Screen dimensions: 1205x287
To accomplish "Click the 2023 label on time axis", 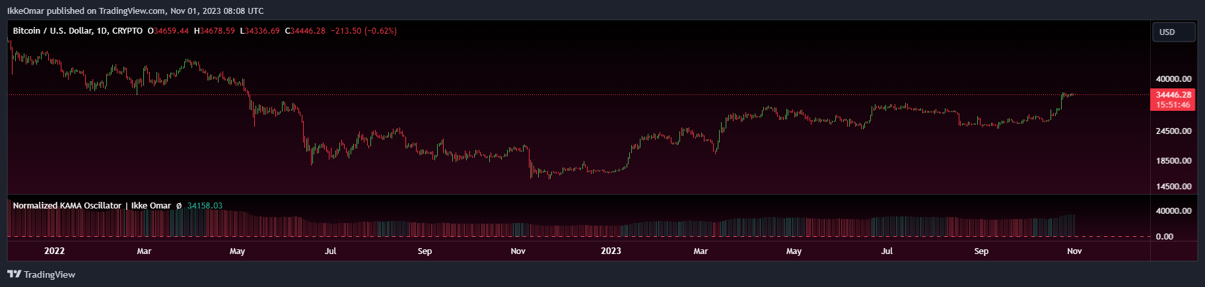I will click(611, 251).
